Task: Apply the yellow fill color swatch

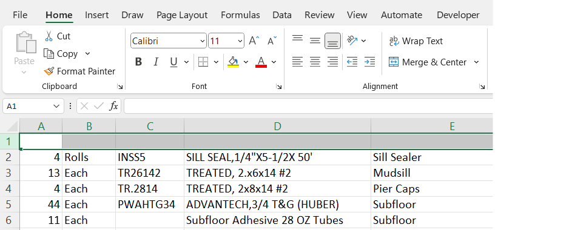Action: coord(233,62)
